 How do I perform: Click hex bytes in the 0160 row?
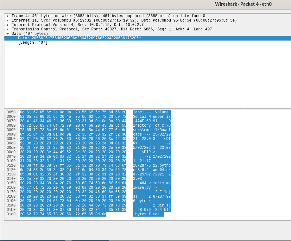click(x=73, y=188)
